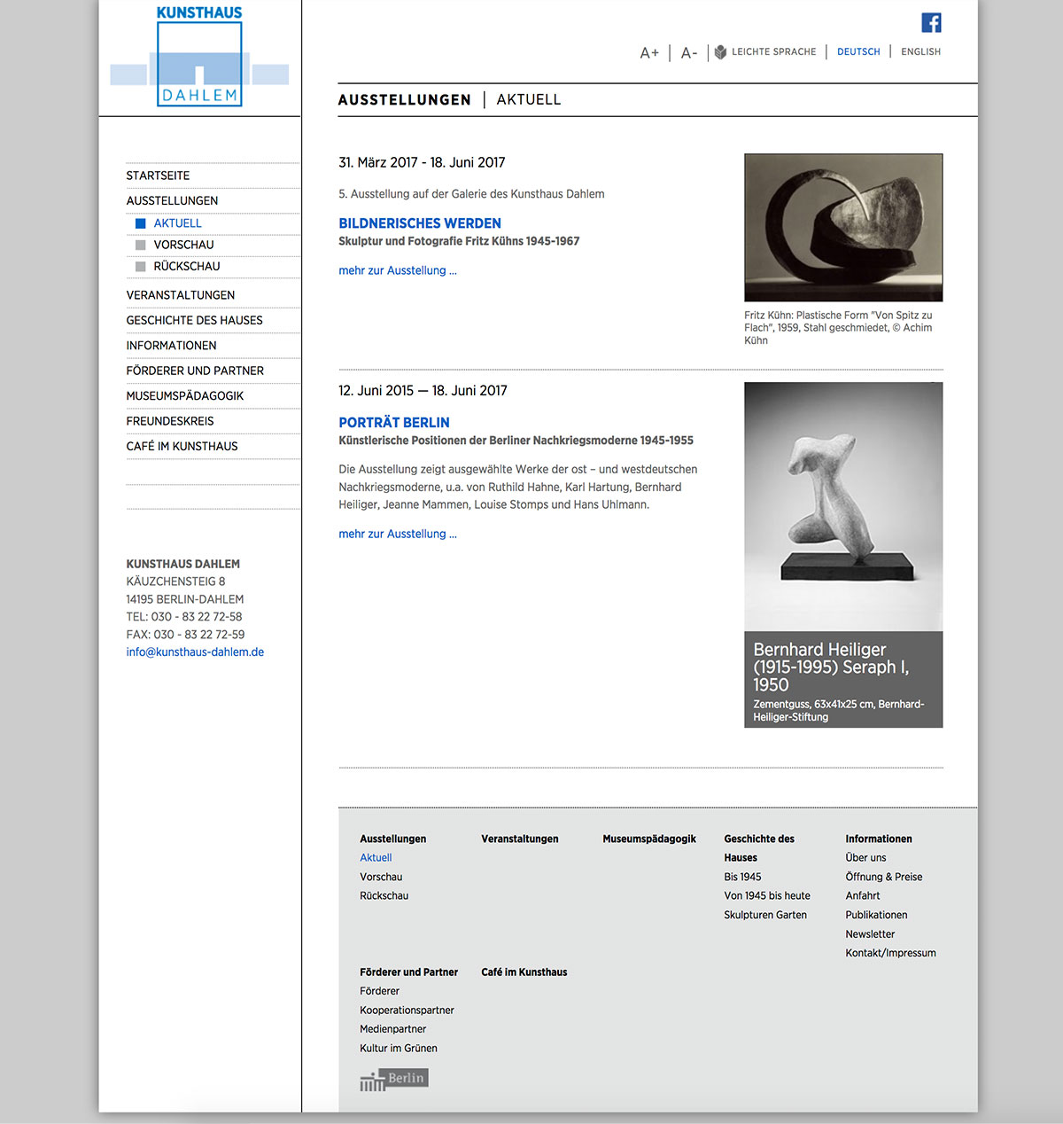
Task: Decrease font size with A-
Action: pyautogui.click(x=689, y=53)
